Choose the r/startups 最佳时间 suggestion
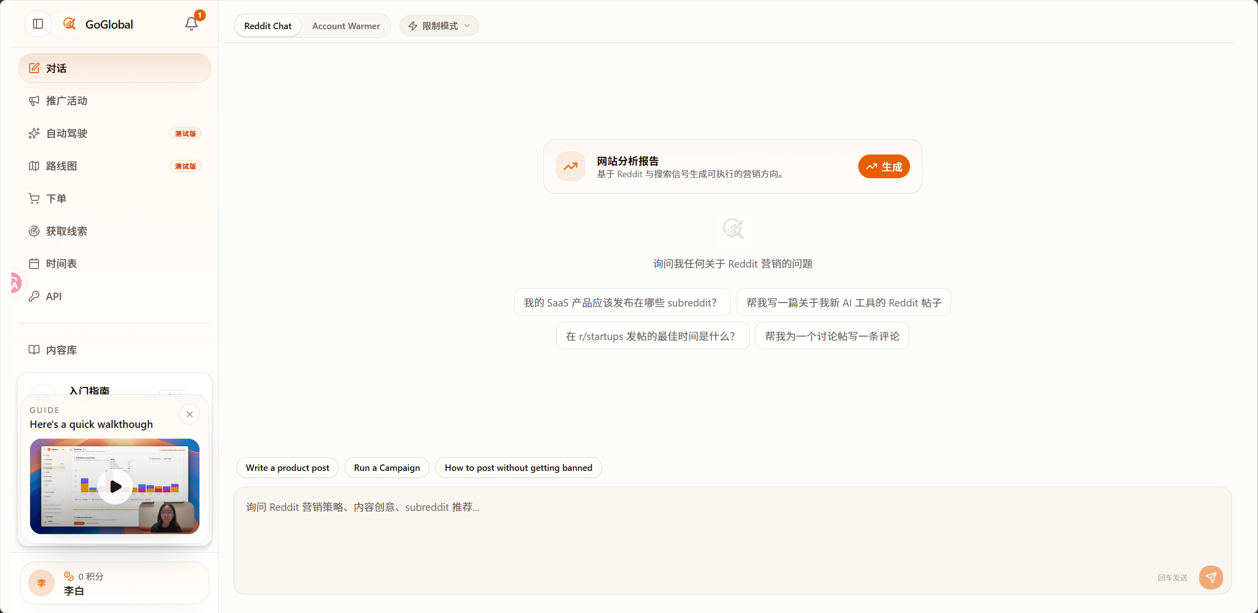The image size is (1258, 613). [653, 336]
